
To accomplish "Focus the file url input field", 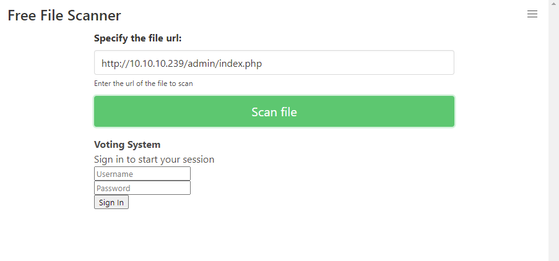I will pos(274,62).
